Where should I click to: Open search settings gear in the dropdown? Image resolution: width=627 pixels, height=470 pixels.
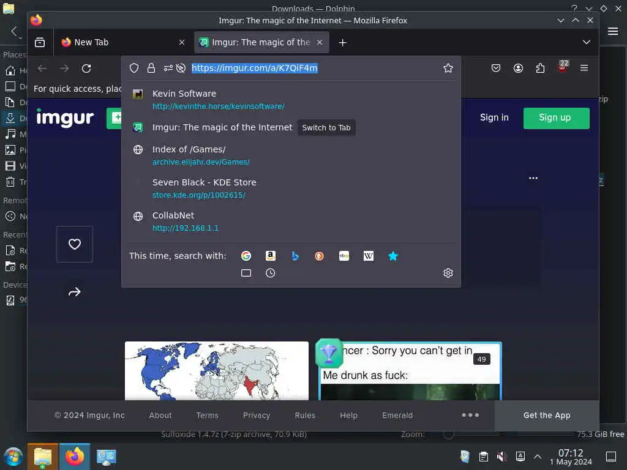tap(448, 273)
